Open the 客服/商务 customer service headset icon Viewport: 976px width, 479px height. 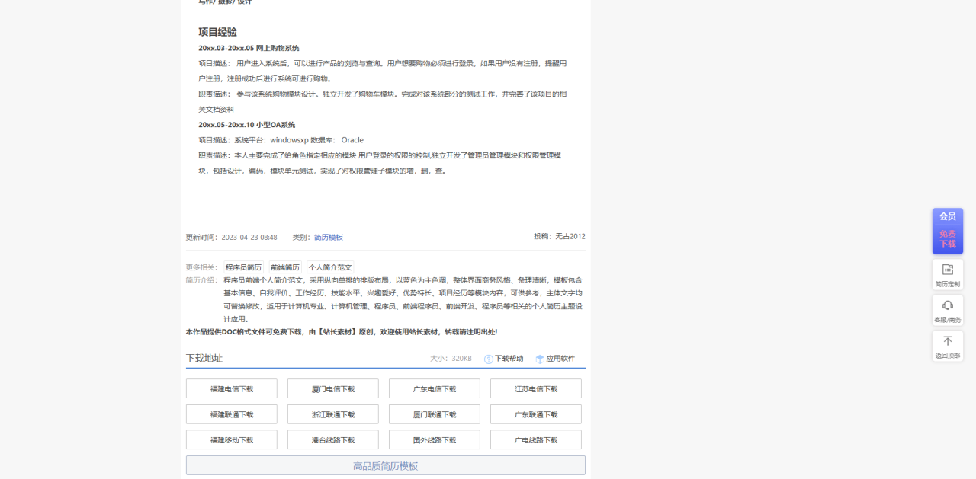coord(947,310)
